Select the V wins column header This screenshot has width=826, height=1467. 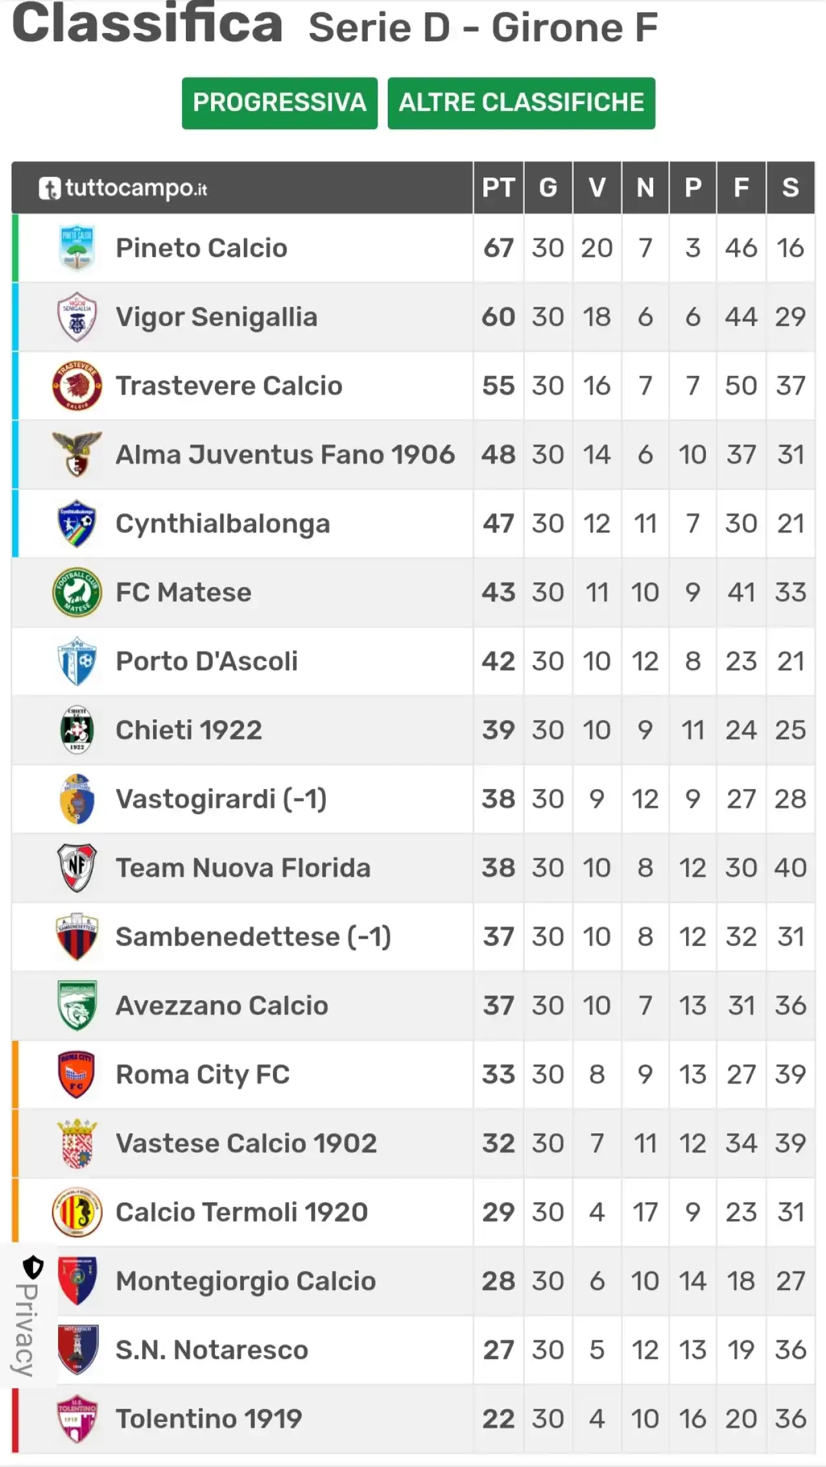597,188
